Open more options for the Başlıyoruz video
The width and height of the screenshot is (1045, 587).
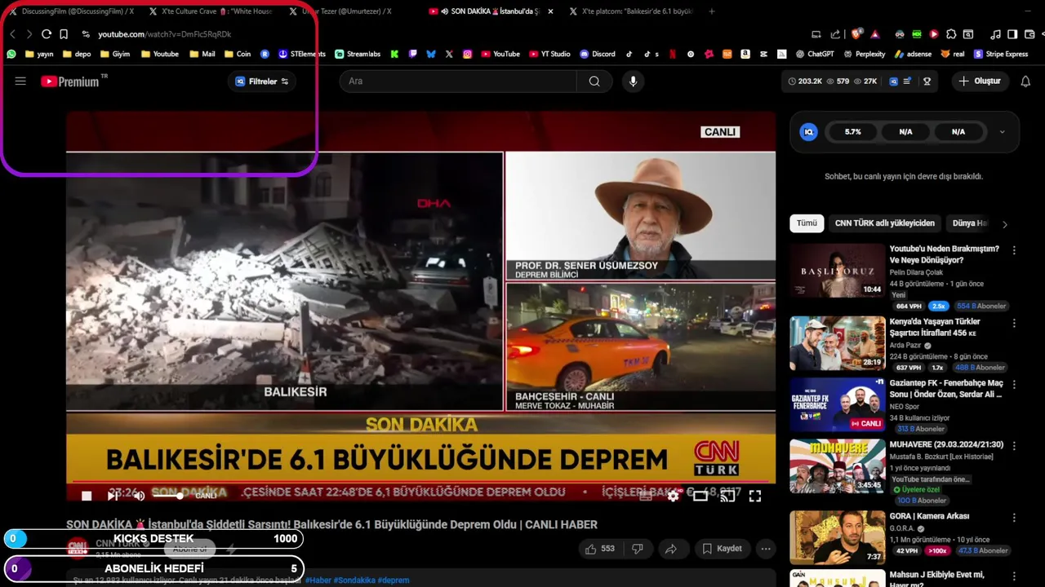coord(1014,250)
